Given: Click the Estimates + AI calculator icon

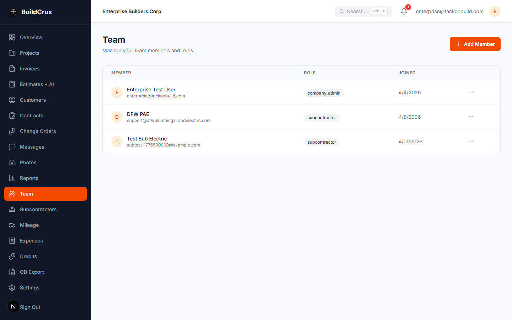Looking at the screenshot, I should [12, 84].
